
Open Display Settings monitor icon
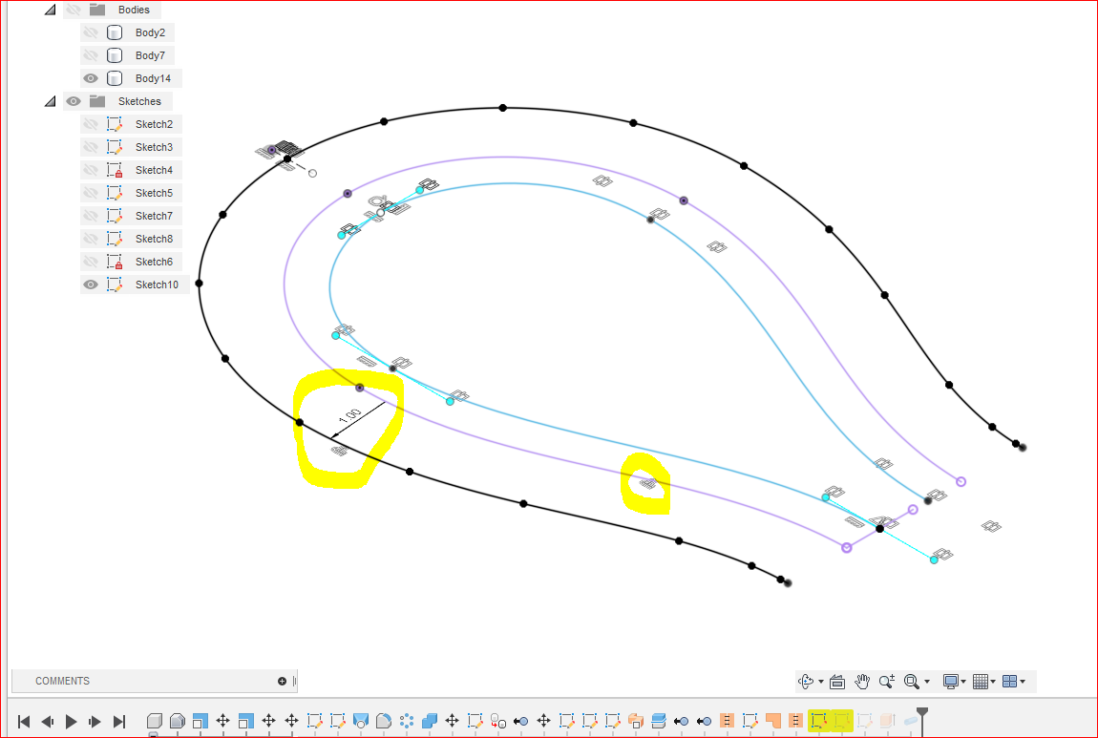pos(951,682)
